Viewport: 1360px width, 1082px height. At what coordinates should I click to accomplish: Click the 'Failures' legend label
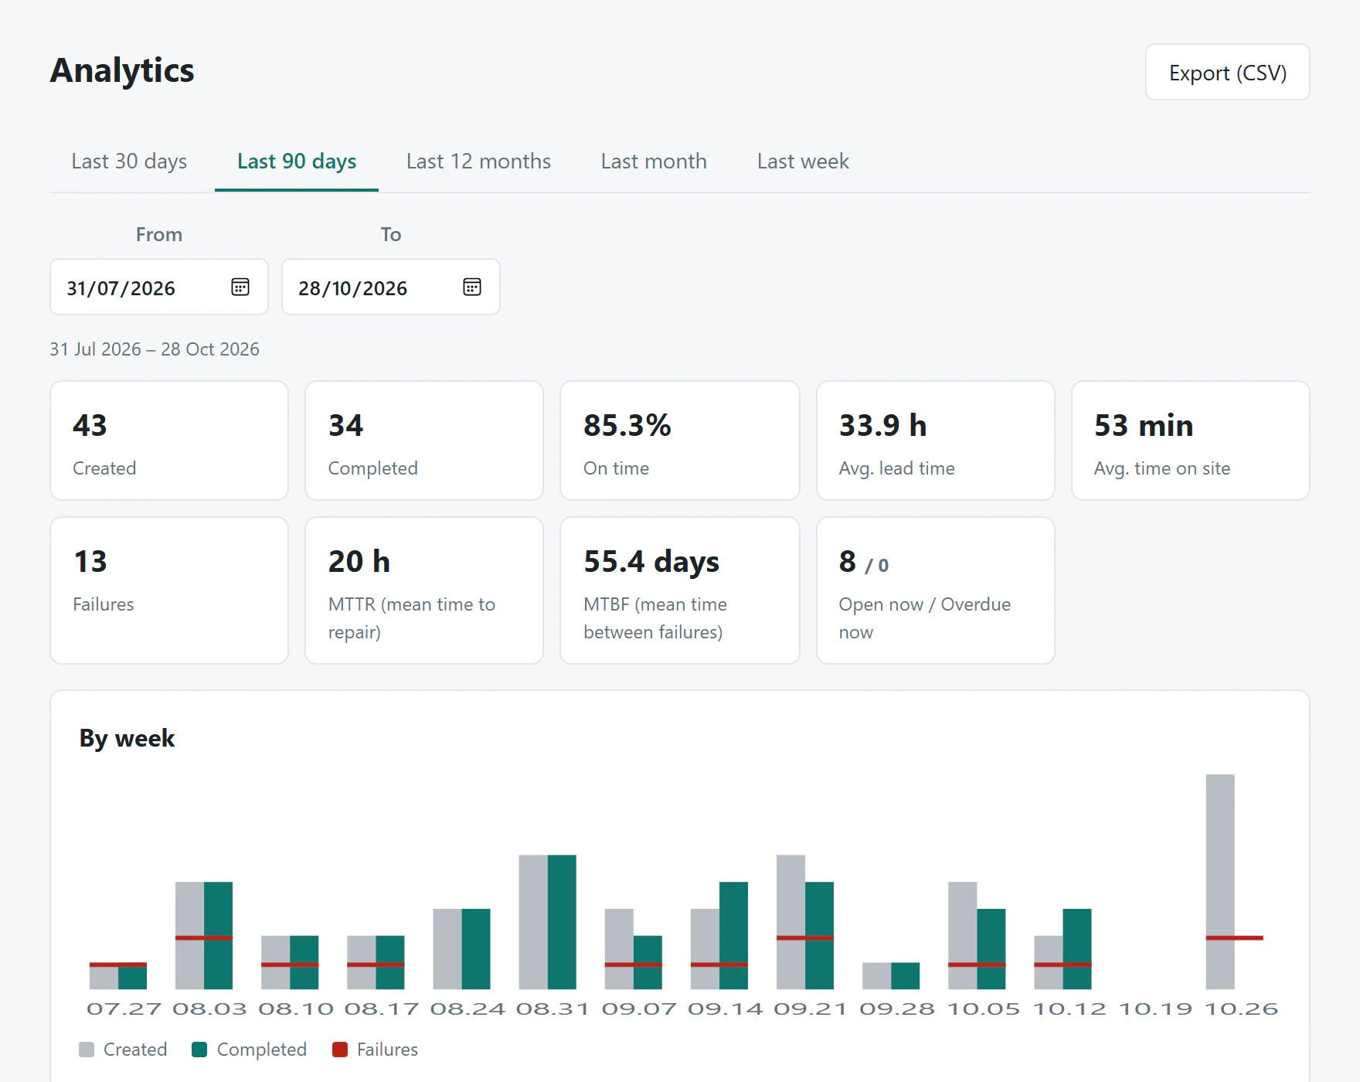point(387,1050)
